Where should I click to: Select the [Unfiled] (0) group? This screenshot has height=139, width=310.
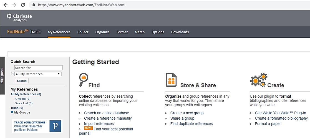[x=22, y=99]
